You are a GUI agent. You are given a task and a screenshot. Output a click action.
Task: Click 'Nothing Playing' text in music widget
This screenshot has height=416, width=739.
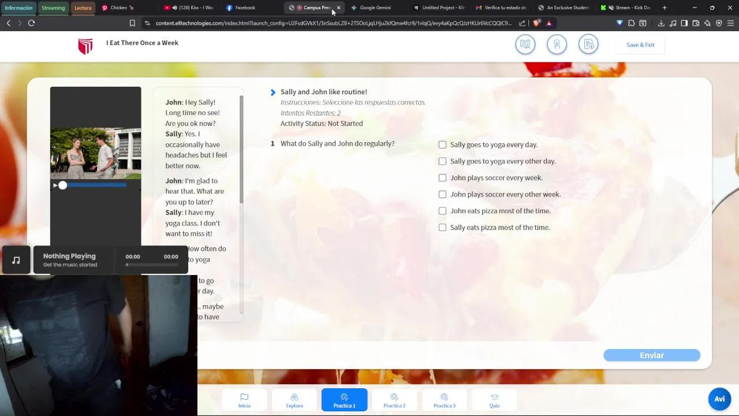pyautogui.click(x=69, y=256)
